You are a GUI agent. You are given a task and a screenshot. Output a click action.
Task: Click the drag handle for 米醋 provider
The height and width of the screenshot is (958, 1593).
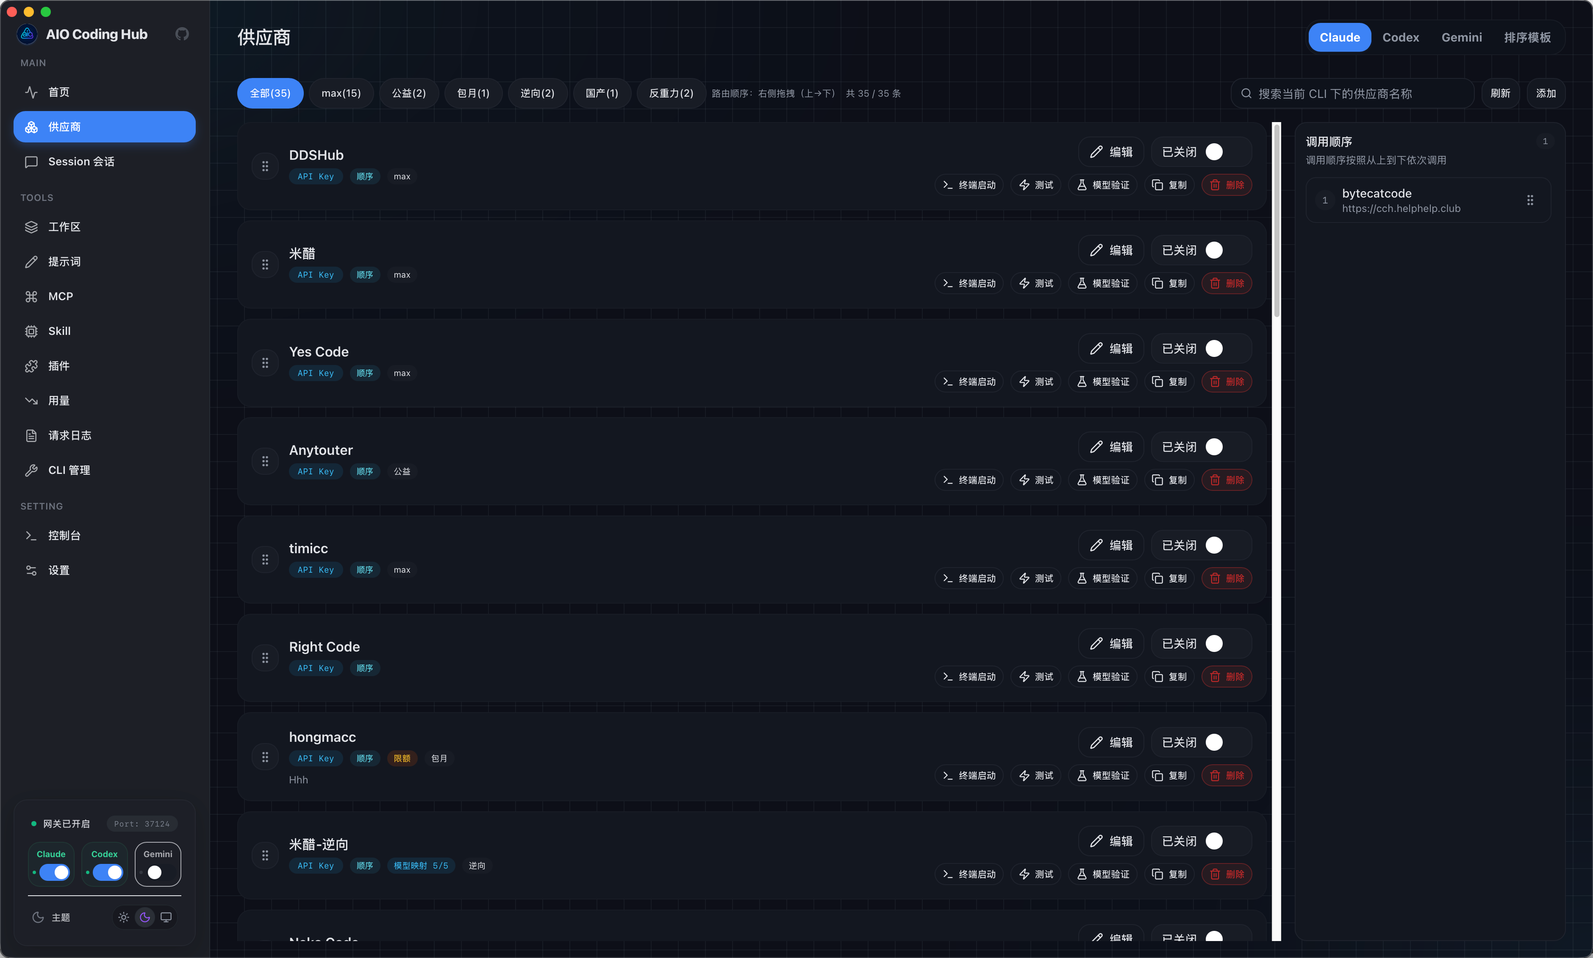tap(265, 265)
